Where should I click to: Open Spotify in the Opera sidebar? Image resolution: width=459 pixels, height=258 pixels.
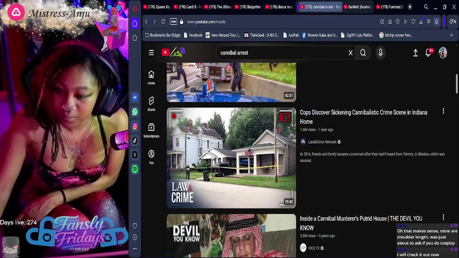point(135,169)
